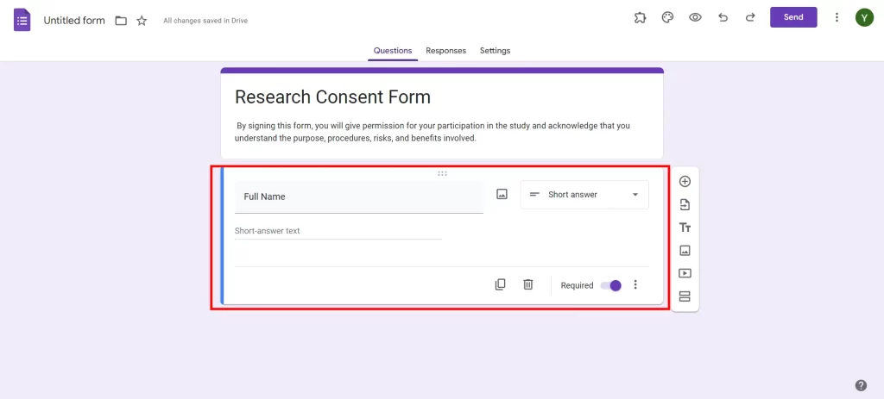
Task: Add title and description from sidebar
Action: pos(685,228)
